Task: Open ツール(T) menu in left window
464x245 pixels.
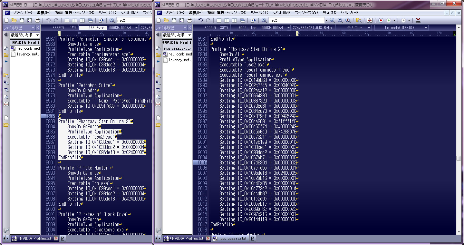Action: (x=107, y=13)
